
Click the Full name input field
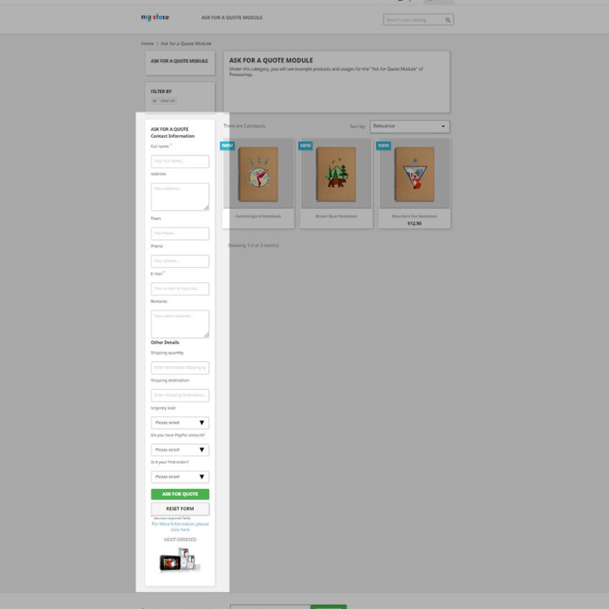pos(180,162)
